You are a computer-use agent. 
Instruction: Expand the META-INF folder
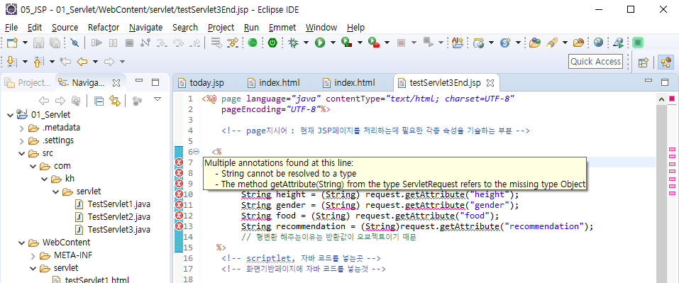[x=33, y=255]
